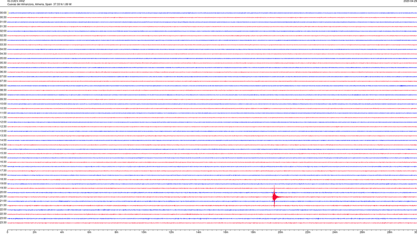
Task: Click the '18m' tick on the minutes axis
Action: coord(253,232)
